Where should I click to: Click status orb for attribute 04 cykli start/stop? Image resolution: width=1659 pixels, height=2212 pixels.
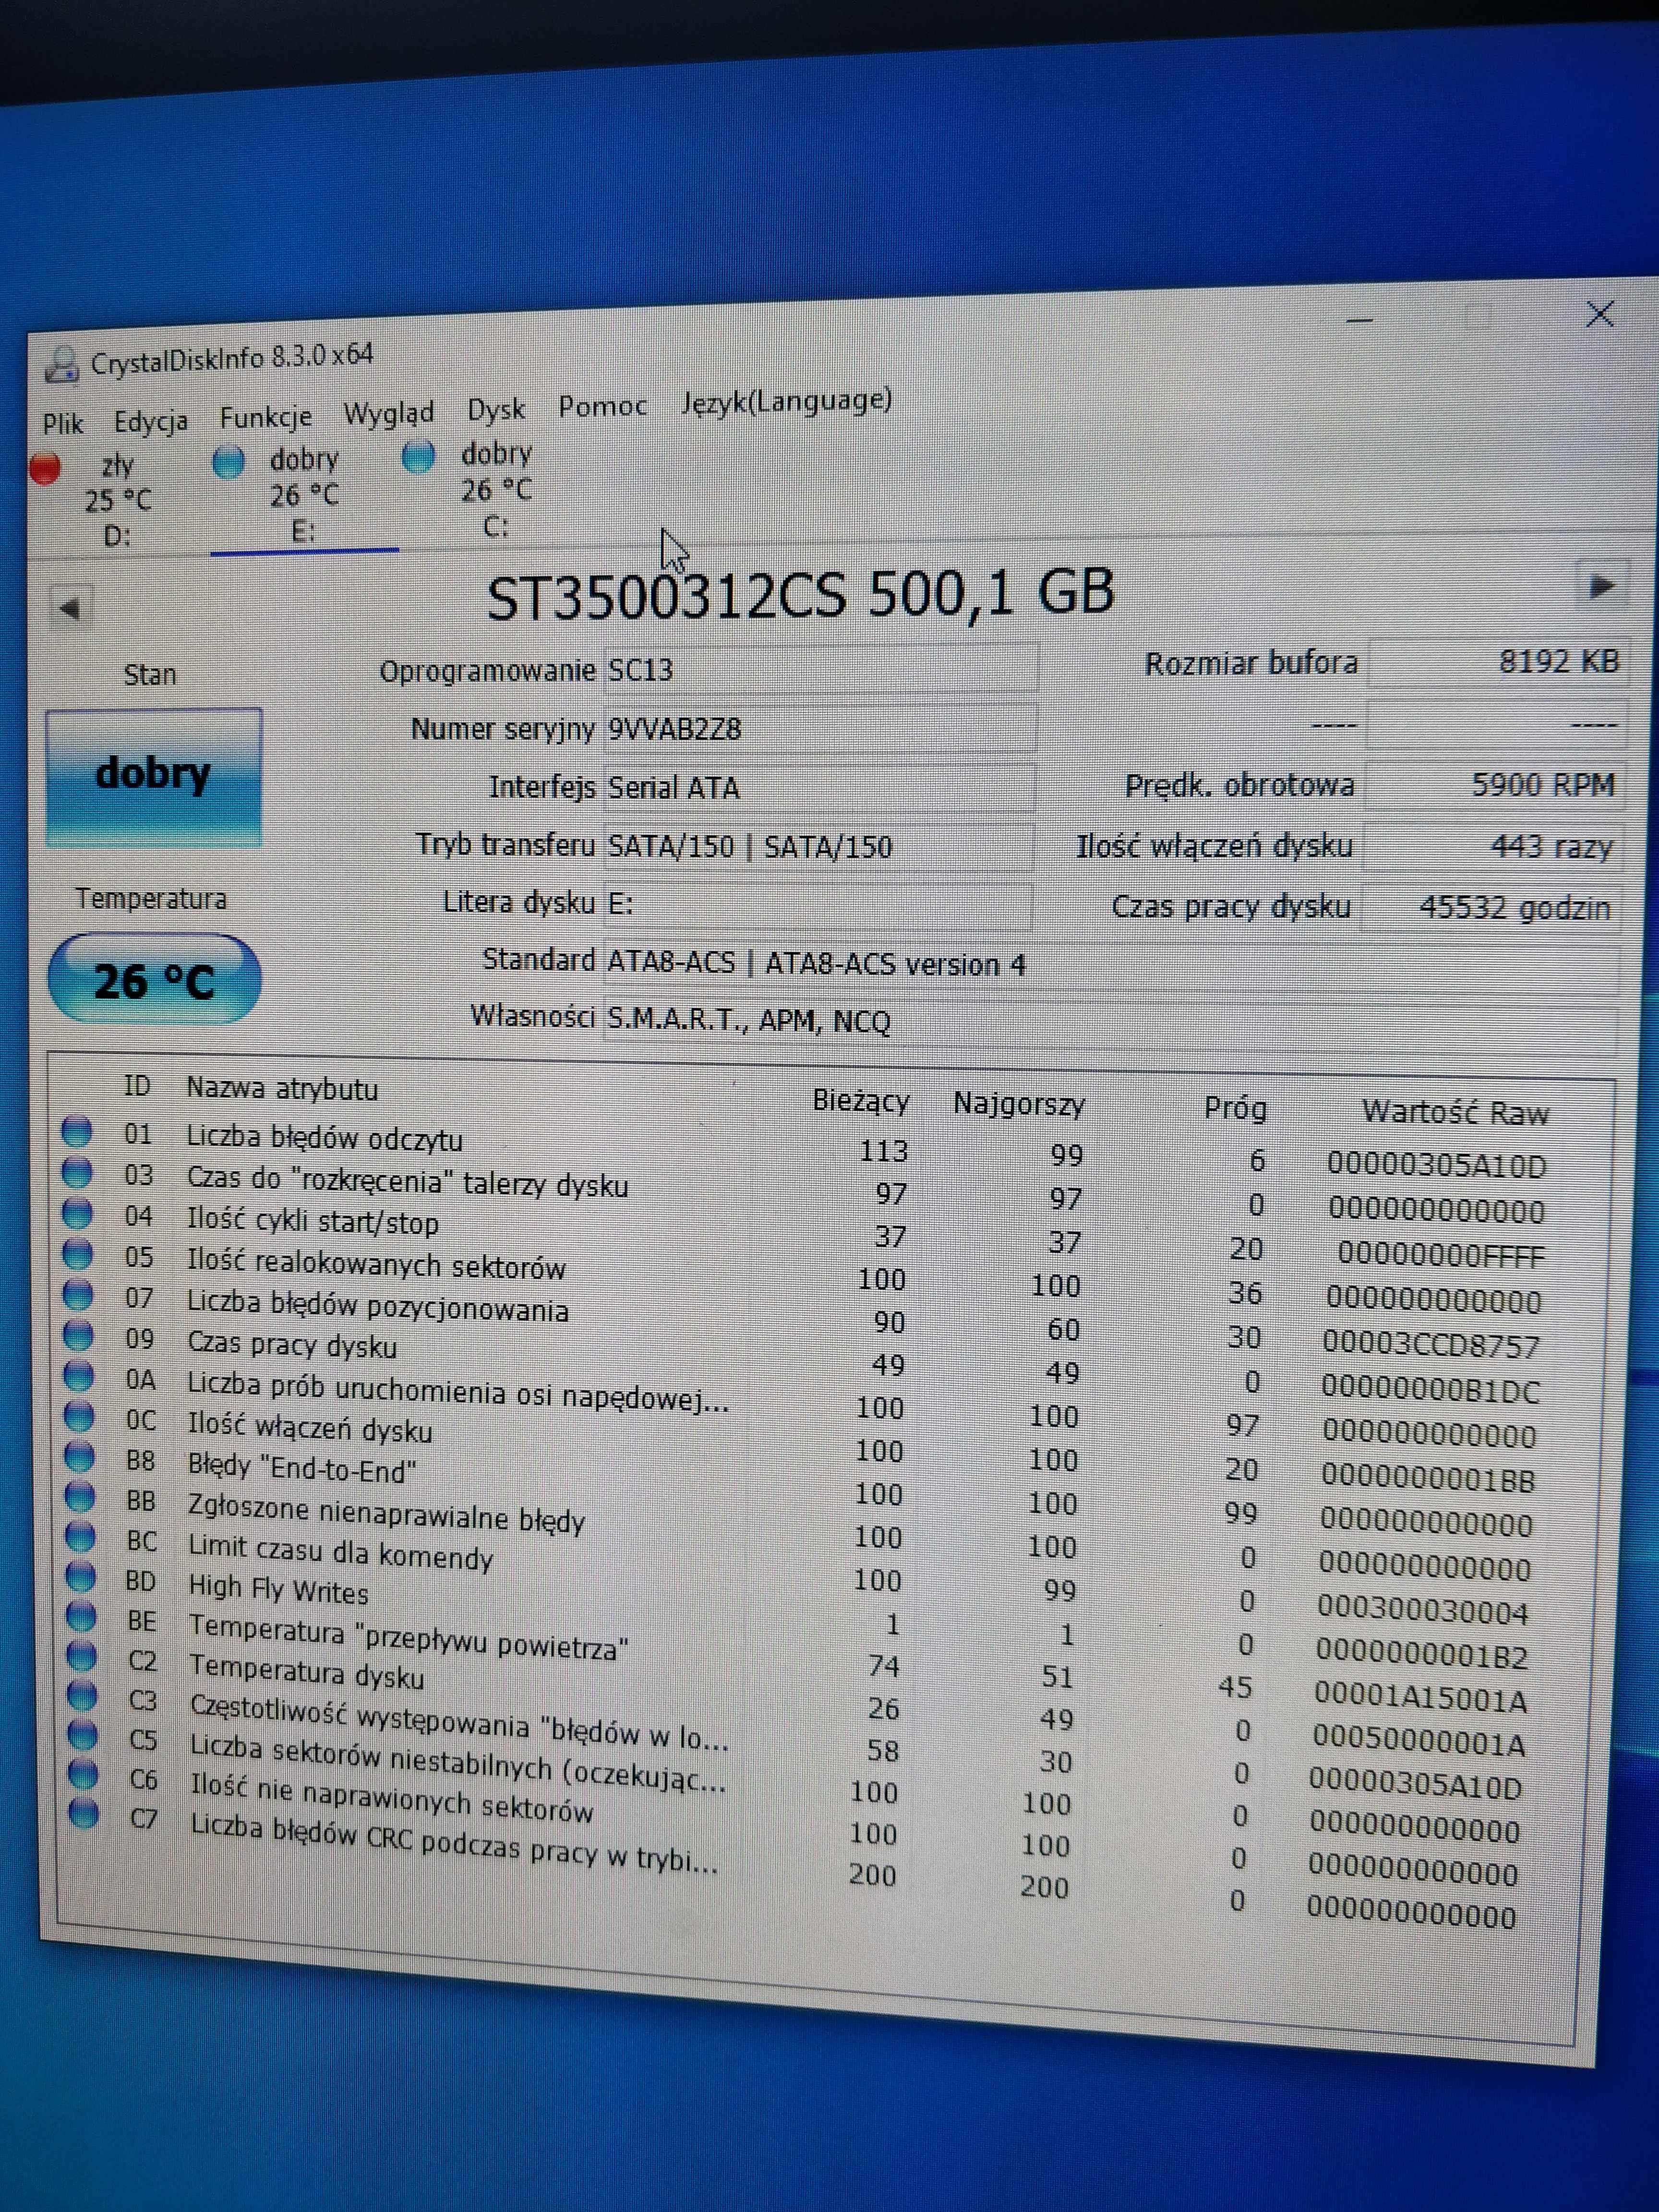pos(77,1213)
